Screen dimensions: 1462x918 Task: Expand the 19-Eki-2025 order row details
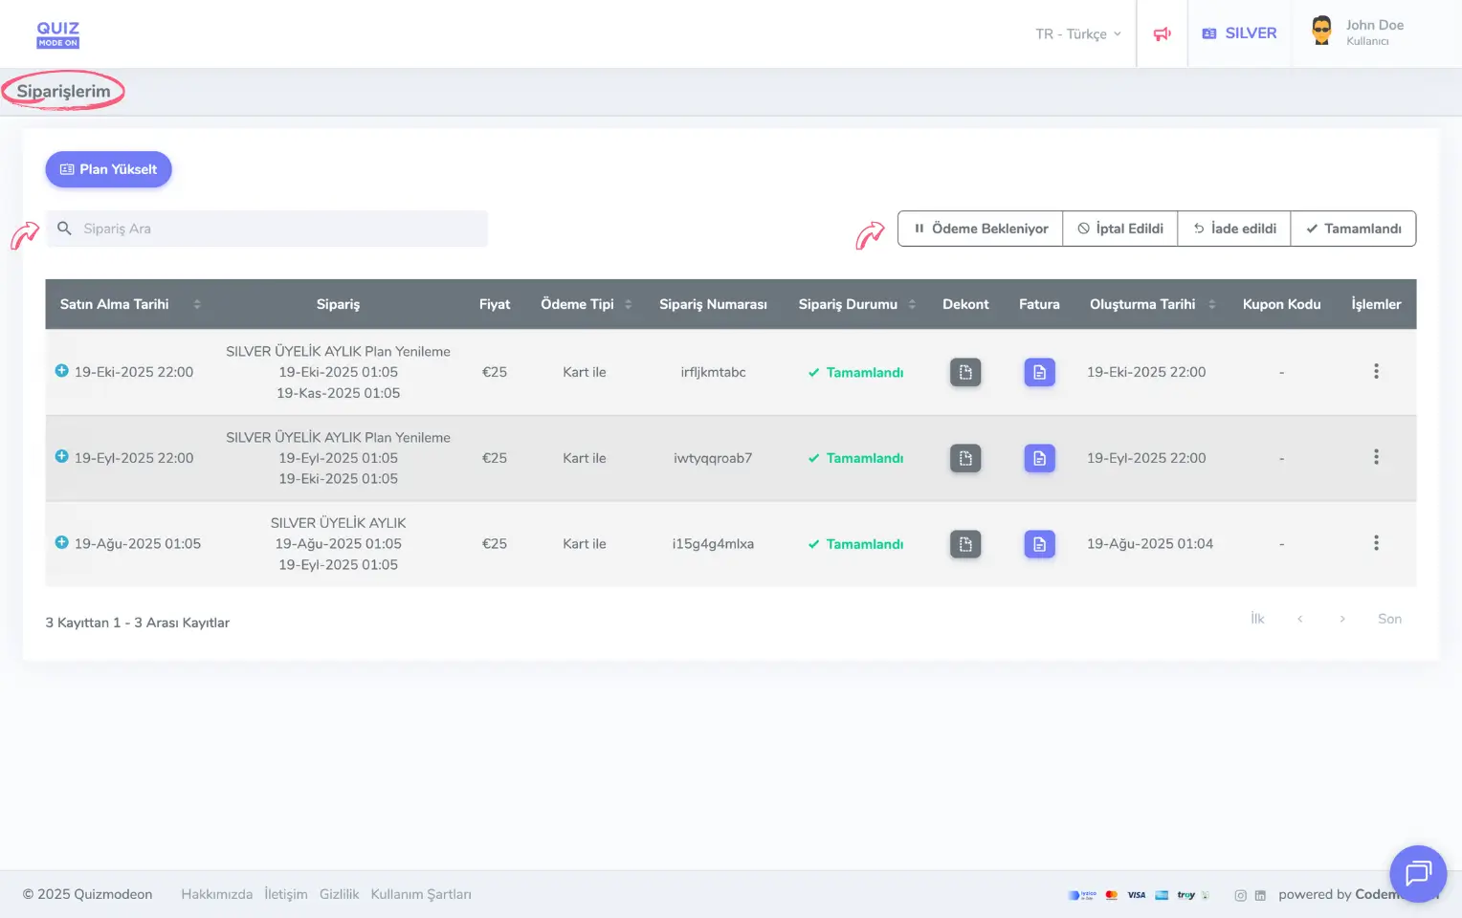[x=62, y=371]
